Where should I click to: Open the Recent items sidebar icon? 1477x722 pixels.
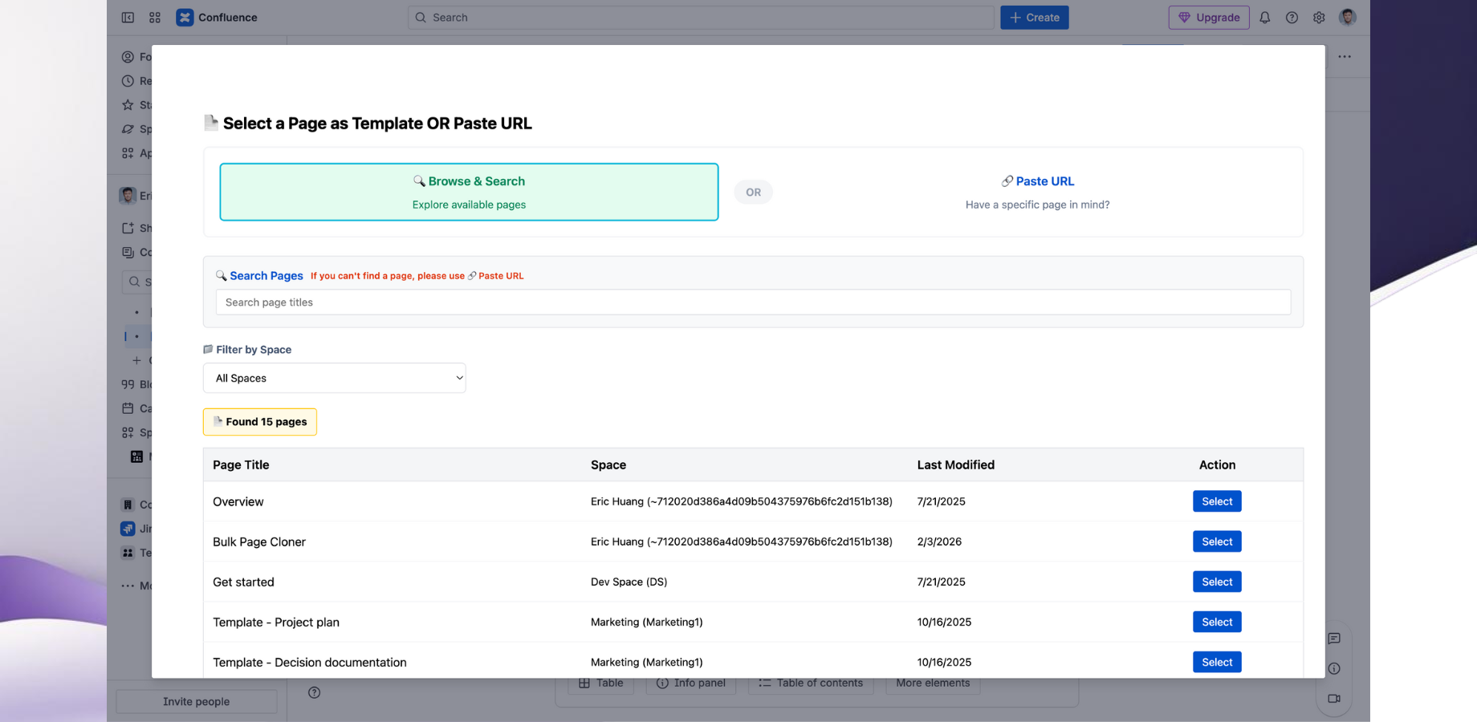click(128, 80)
